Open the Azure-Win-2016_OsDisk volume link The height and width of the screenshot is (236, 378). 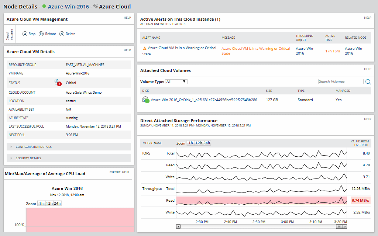(x=204, y=100)
